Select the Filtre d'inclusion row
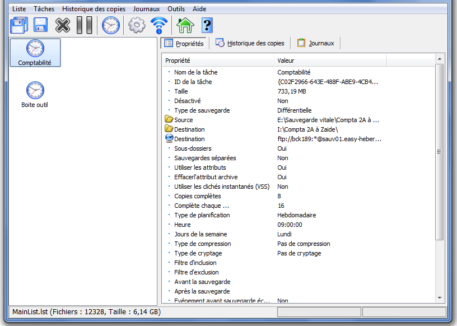 click(x=299, y=263)
